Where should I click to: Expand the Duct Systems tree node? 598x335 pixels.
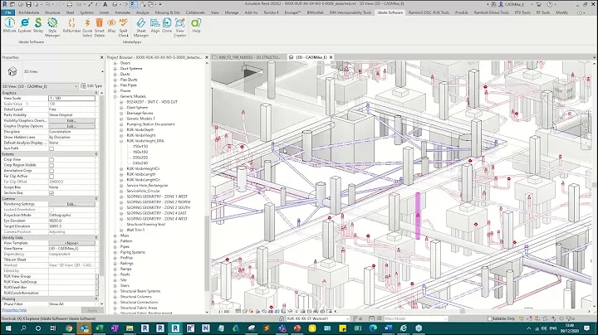pos(115,69)
